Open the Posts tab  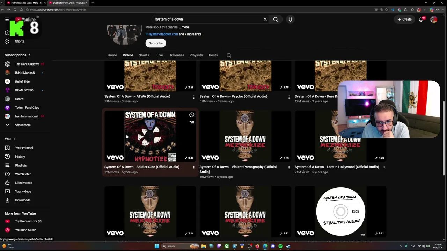tap(213, 55)
